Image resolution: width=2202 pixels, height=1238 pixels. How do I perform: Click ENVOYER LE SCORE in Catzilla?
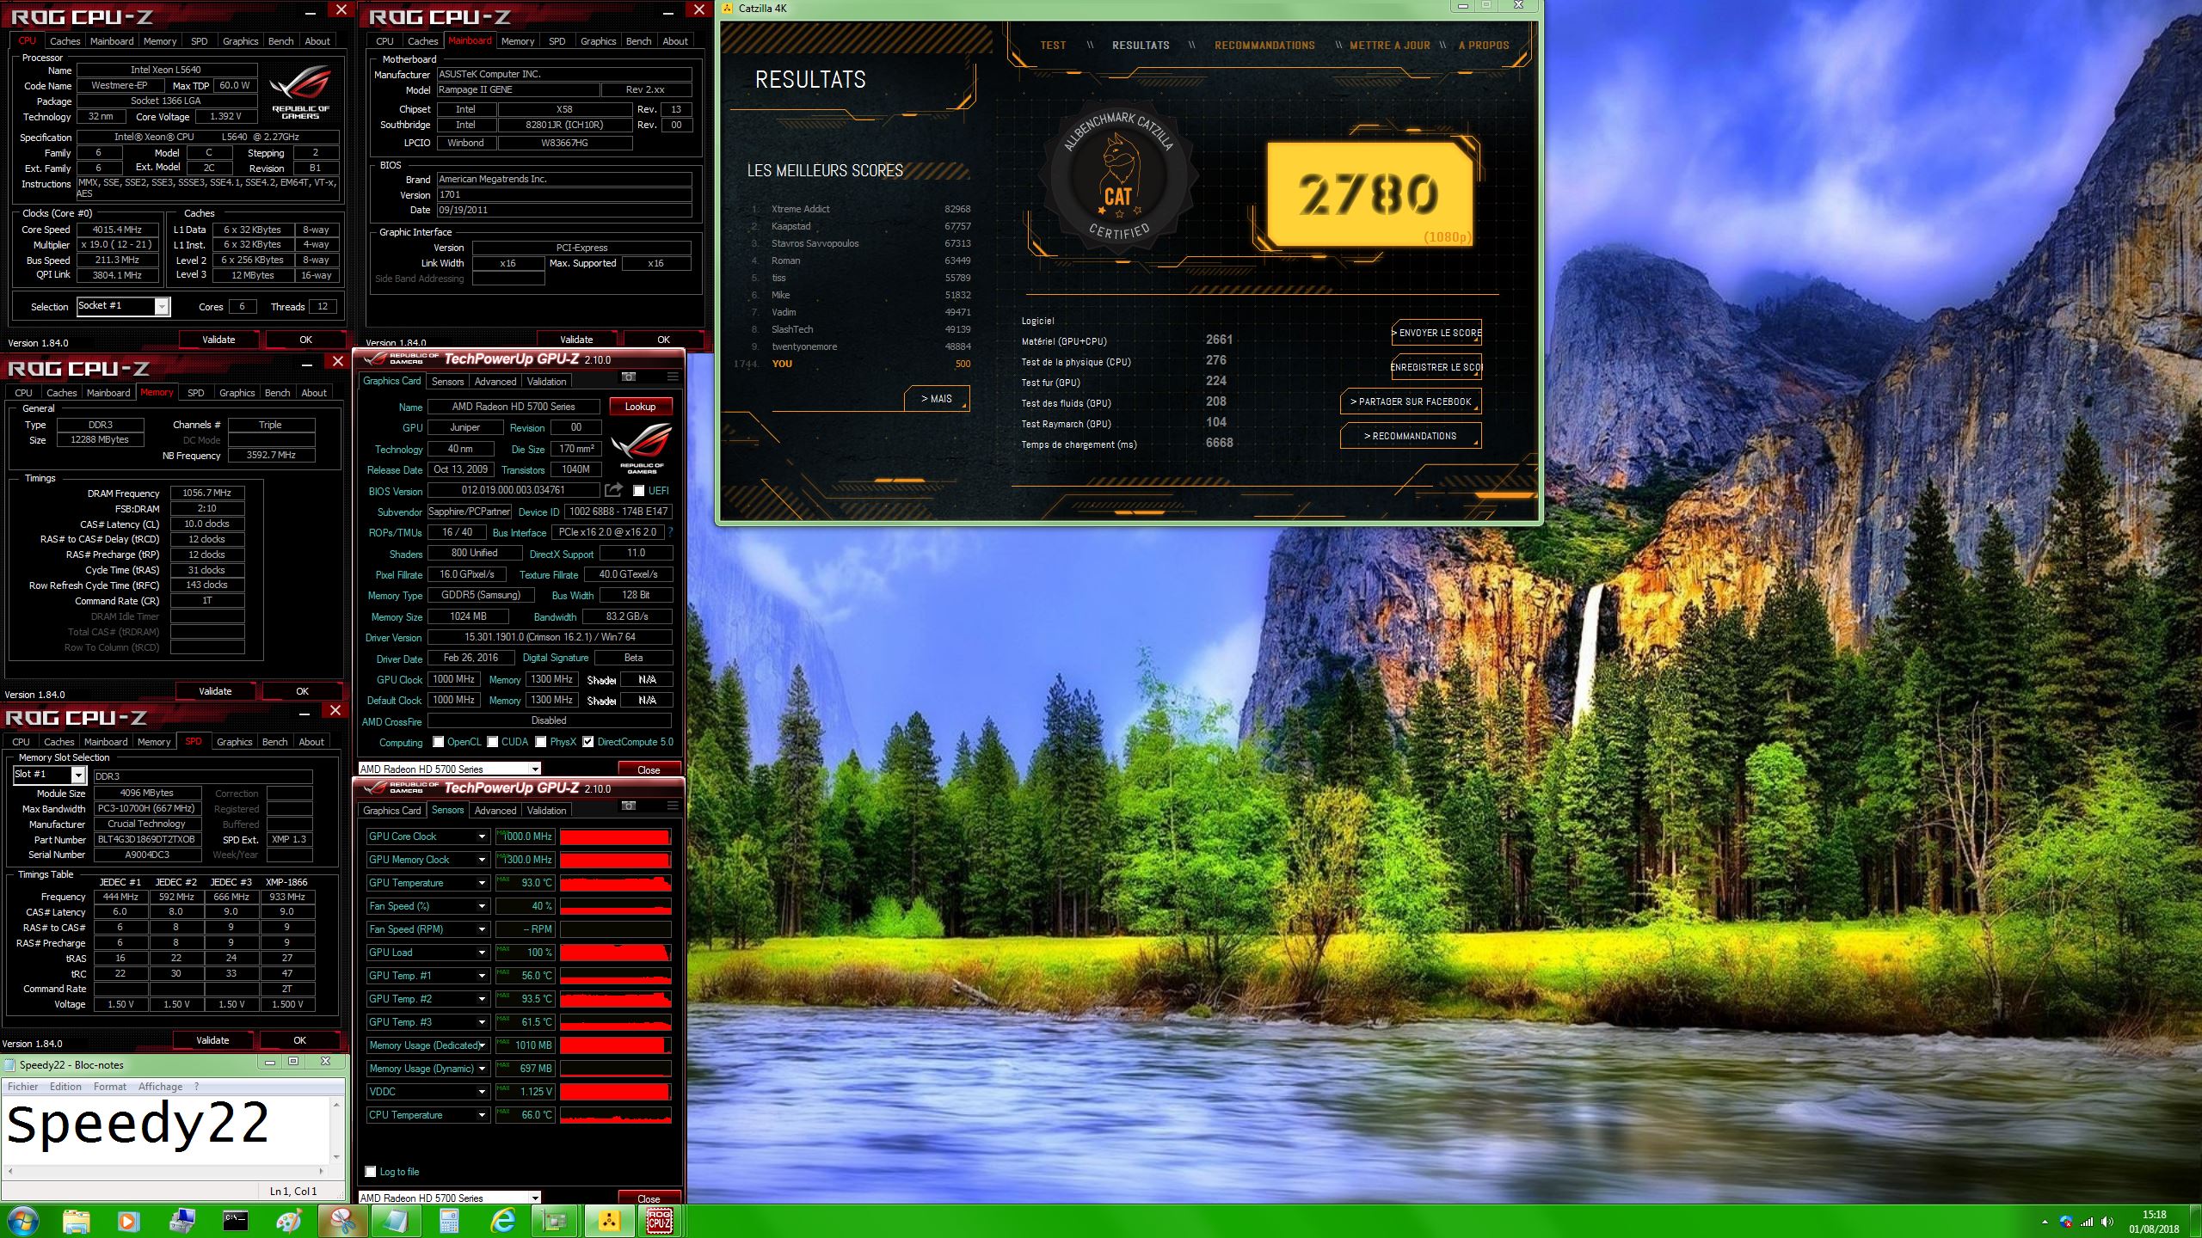pyautogui.click(x=1436, y=333)
